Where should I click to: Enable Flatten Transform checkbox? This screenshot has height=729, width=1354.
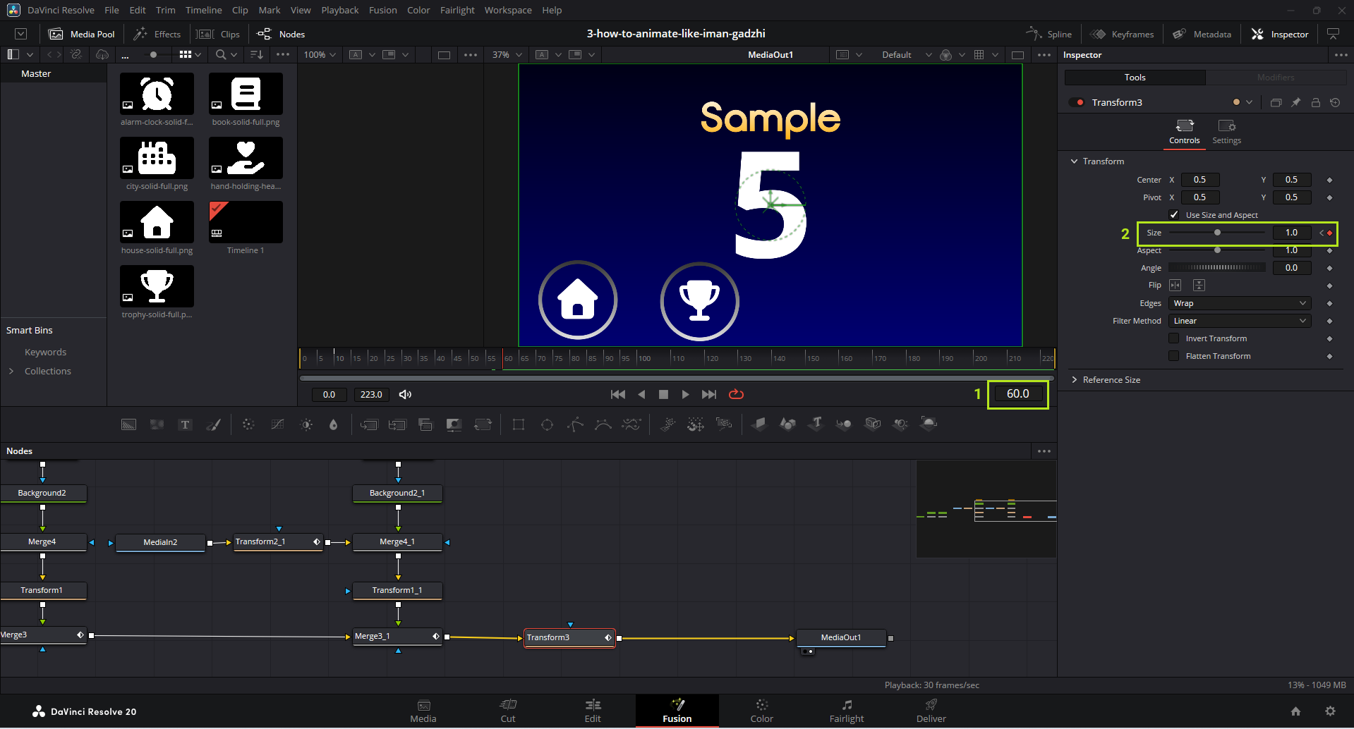(1174, 356)
